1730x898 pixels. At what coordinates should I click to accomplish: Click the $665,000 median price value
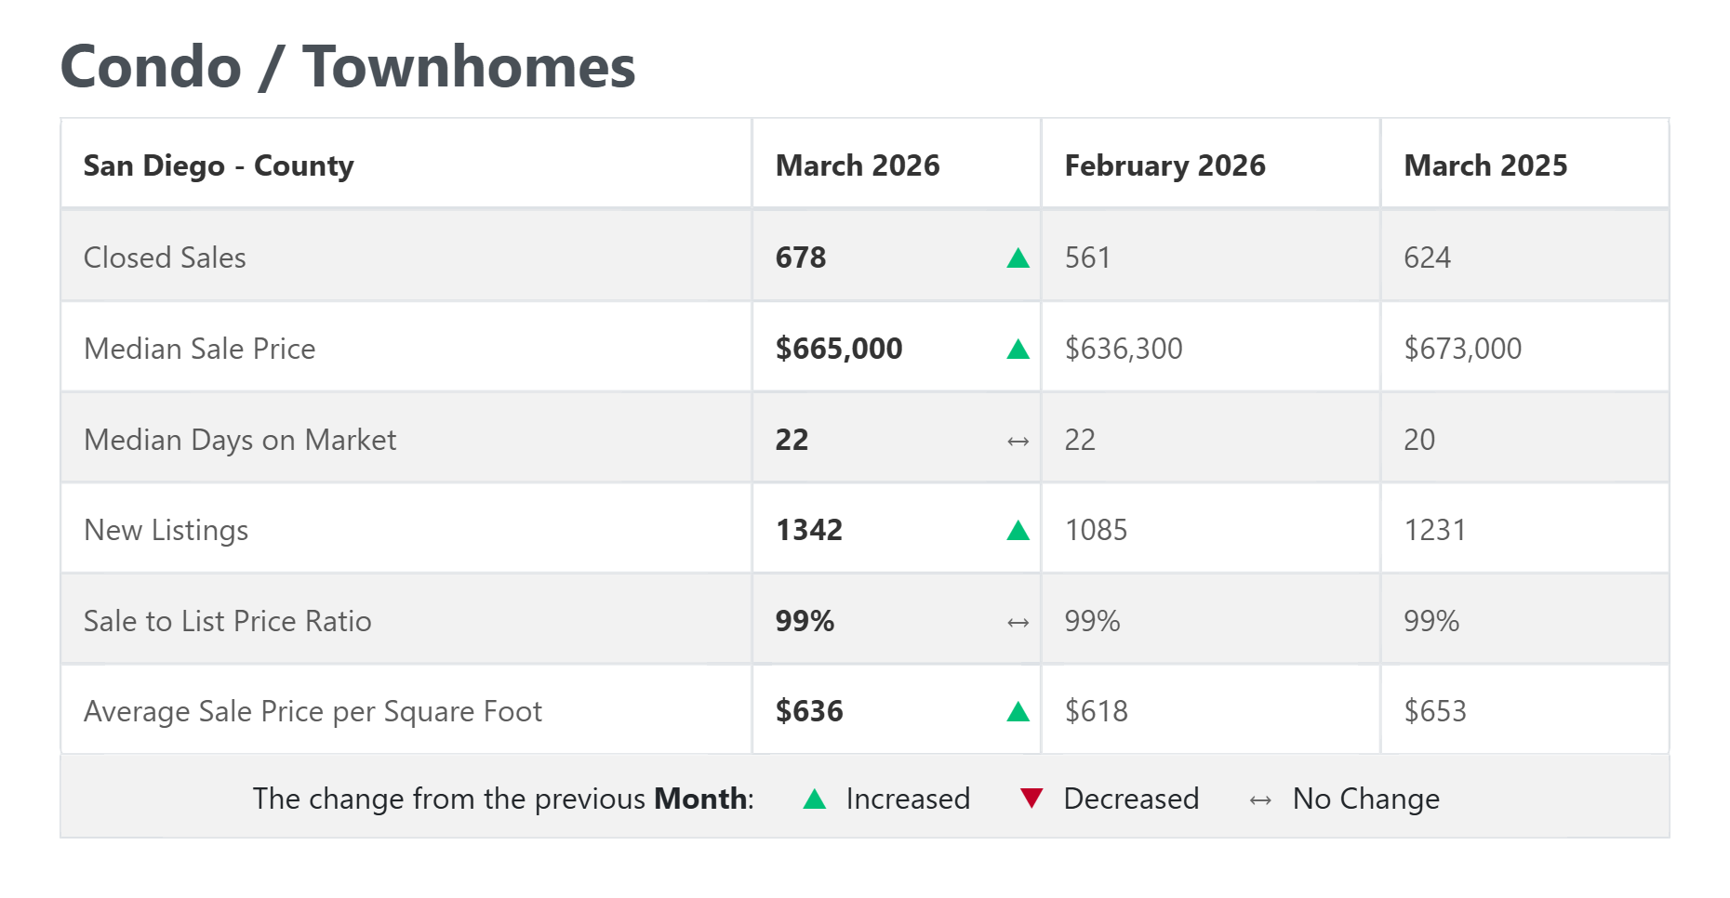[839, 349]
